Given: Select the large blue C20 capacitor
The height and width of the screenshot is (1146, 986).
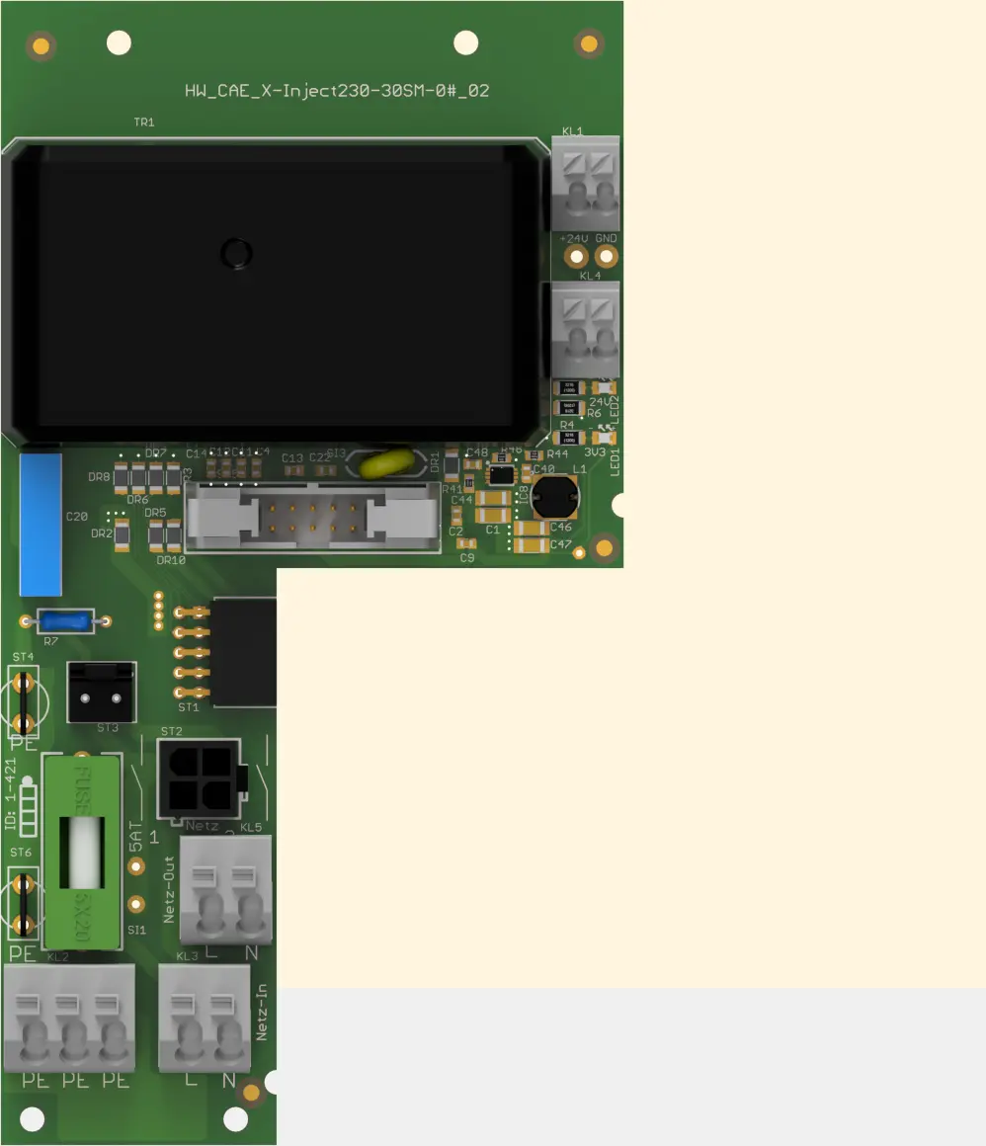Looking at the screenshot, I should pos(41,523).
